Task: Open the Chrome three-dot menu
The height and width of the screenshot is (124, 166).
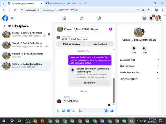Action: 162,10
